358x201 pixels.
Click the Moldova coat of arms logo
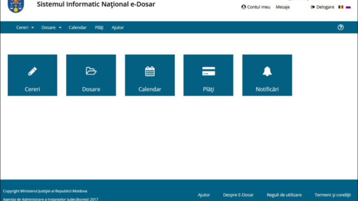coord(16,6)
